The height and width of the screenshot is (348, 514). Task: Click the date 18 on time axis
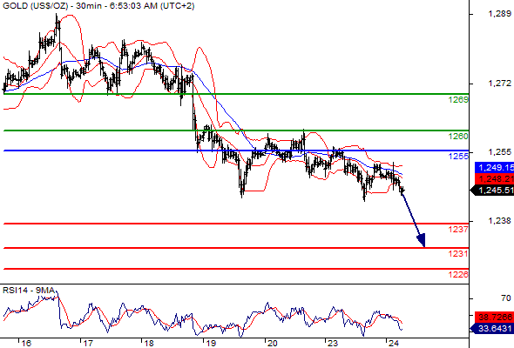pos(149,344)
